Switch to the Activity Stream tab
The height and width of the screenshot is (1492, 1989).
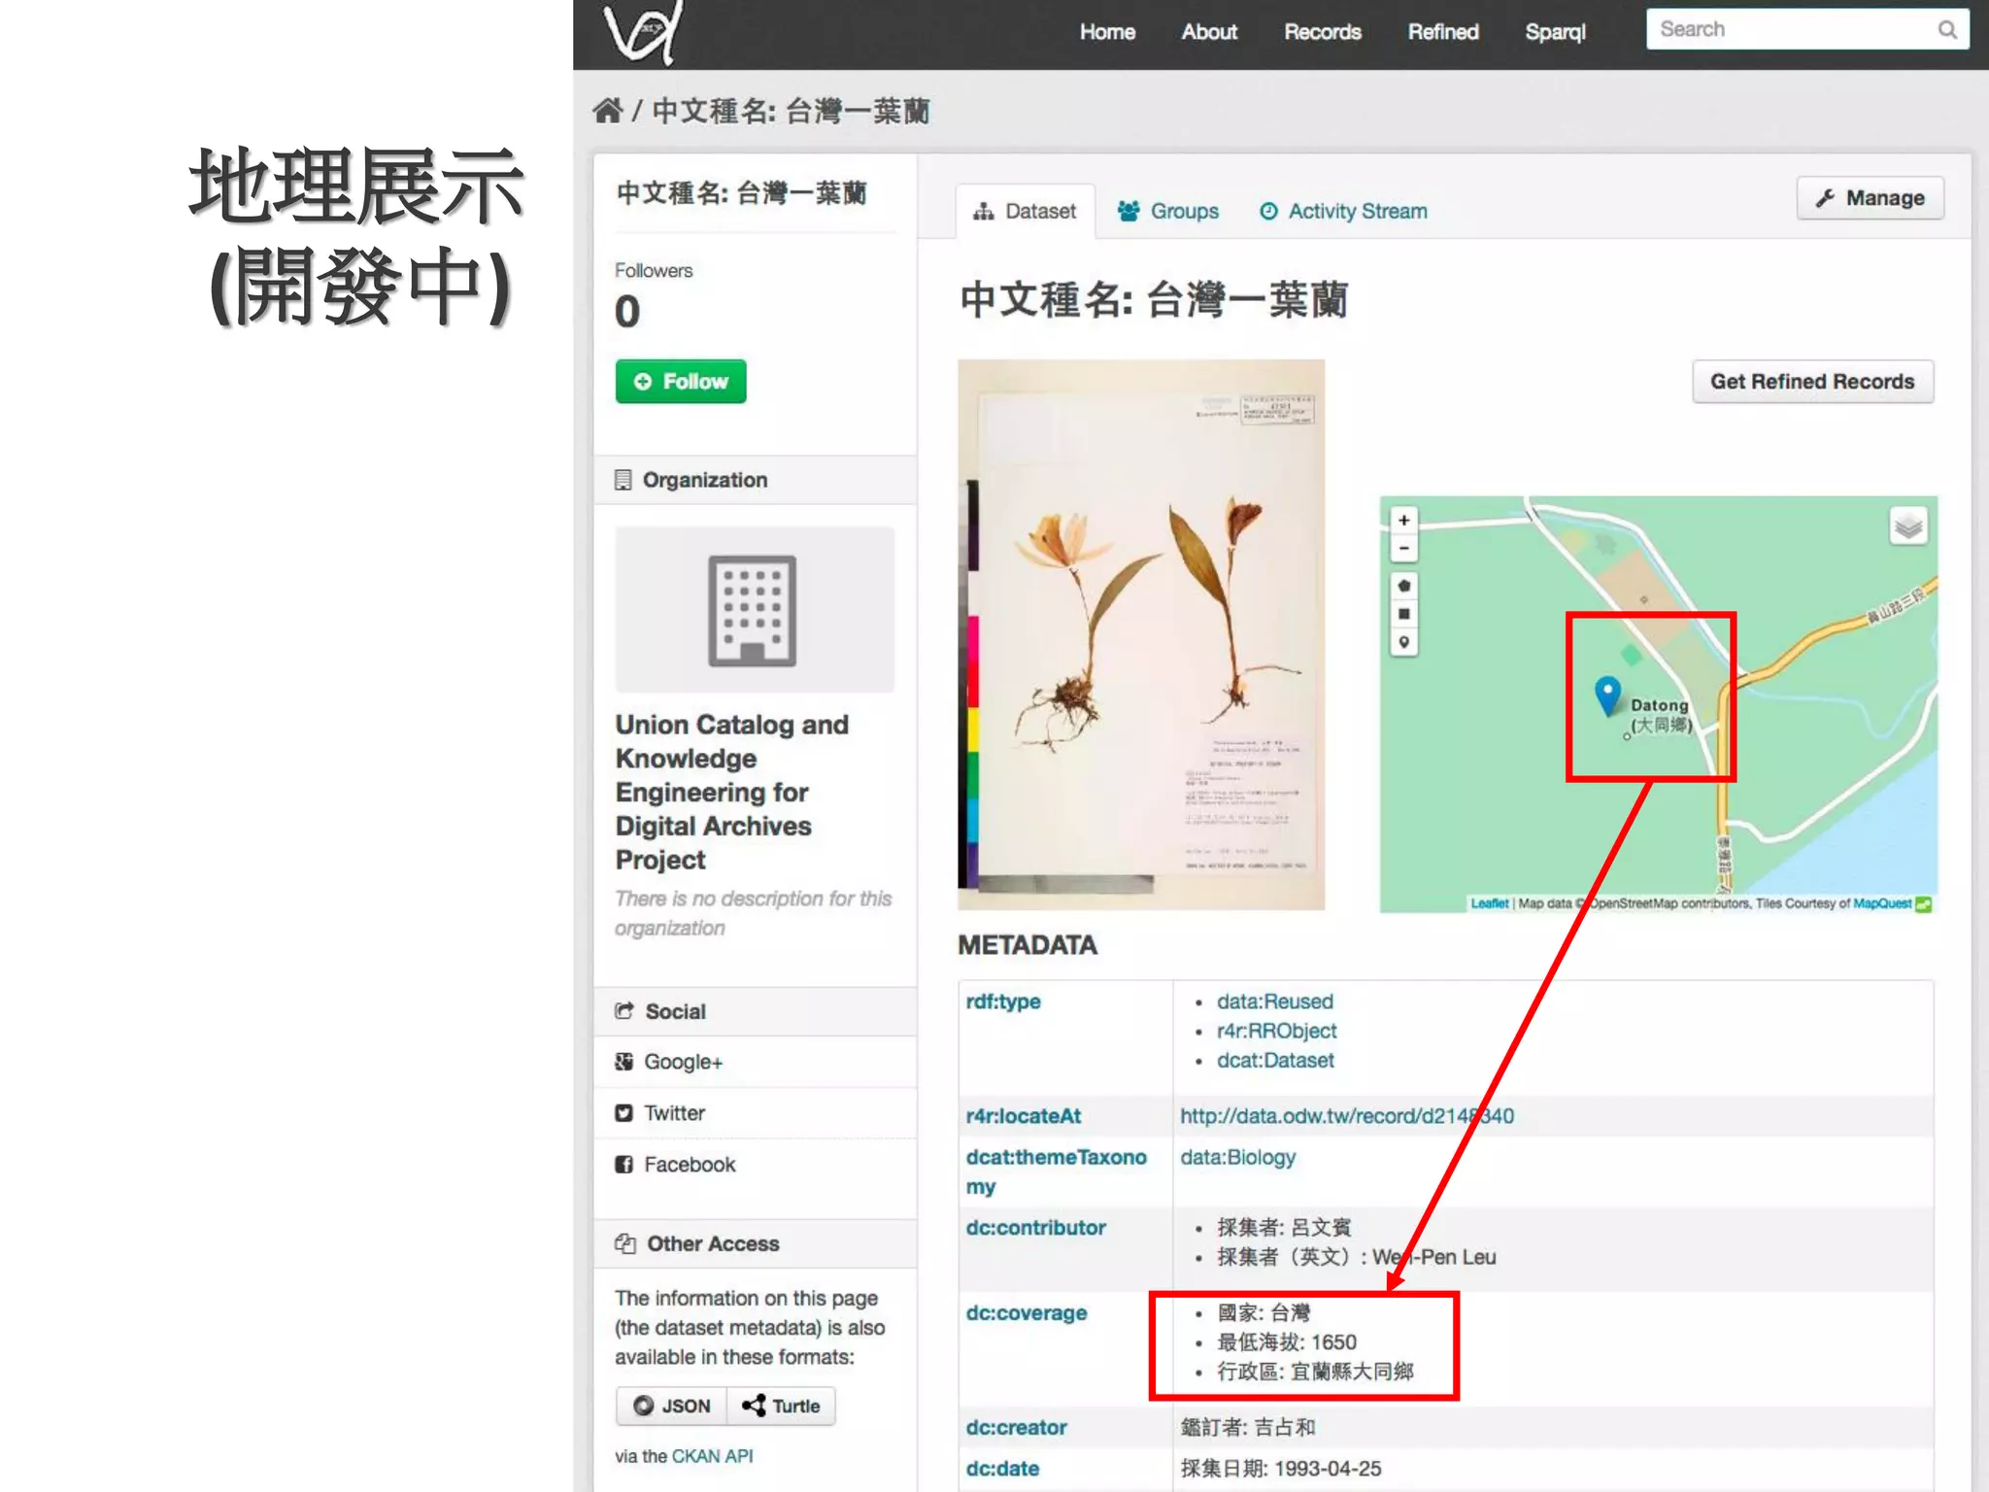click(1343, 211)
